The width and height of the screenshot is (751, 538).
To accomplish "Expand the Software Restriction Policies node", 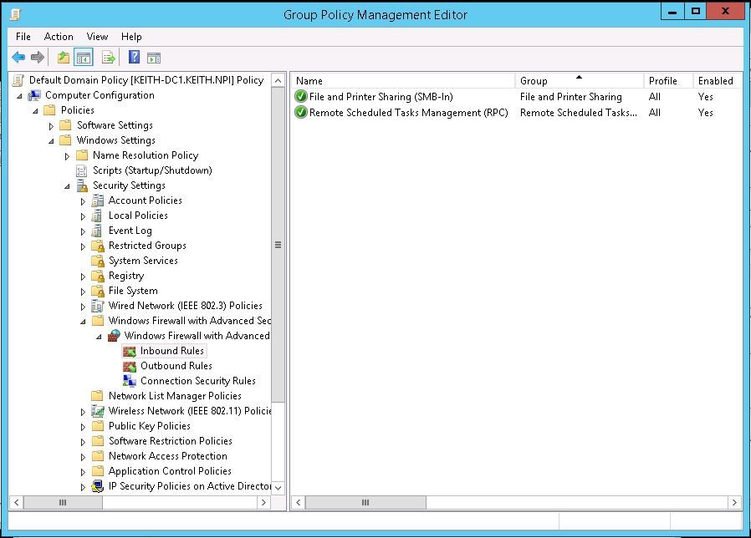I will click(83, 442).
